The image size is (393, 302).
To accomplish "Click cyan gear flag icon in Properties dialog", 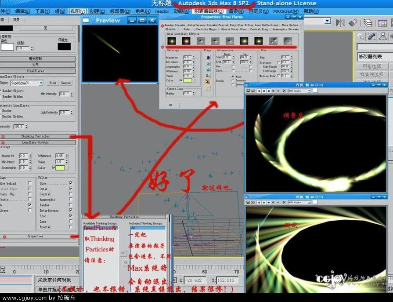I will point(208,70).
